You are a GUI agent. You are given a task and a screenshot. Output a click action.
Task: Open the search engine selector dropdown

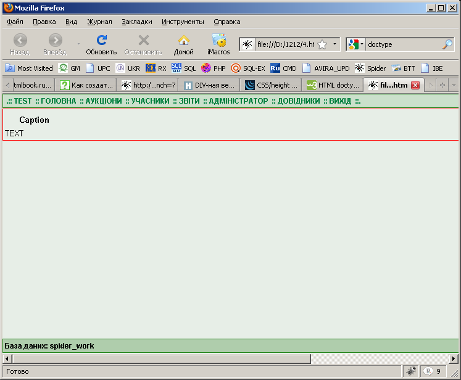(x=356, y=44)
